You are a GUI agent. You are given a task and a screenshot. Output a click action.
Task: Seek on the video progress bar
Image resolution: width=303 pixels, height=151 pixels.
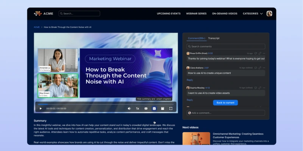[x=106, y=104]
